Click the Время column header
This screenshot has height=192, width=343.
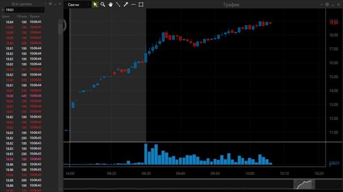[x=35, y=17]
